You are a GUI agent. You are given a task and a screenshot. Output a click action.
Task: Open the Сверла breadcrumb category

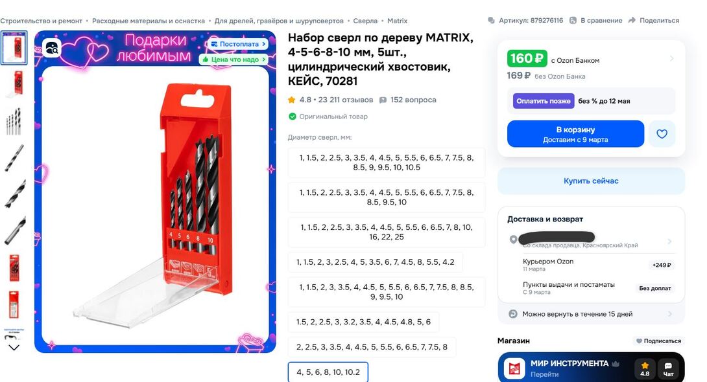pyautogui.click(x=365, y=21)
